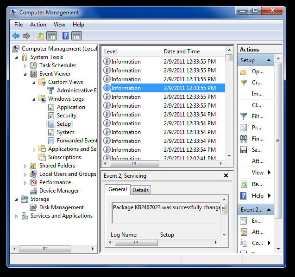Collapse the Custom Views tree node
The image size is (295, 277).
pos(34,83)
